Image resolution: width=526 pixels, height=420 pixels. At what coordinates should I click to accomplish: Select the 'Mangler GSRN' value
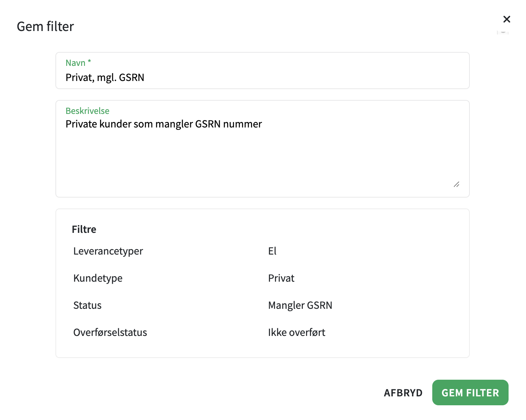point(300,305)
